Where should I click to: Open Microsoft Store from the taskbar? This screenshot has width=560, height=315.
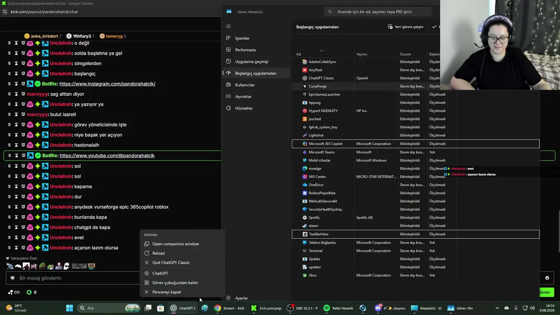[161, 308]
